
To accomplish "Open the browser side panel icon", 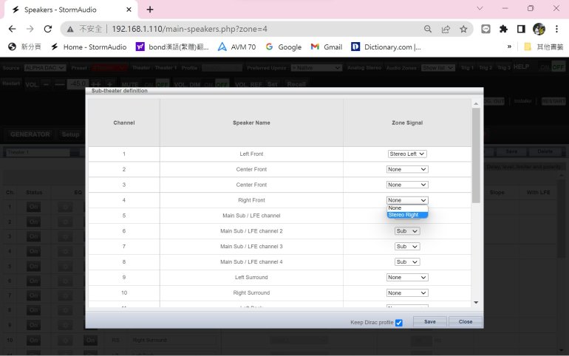I will (521, 29).
